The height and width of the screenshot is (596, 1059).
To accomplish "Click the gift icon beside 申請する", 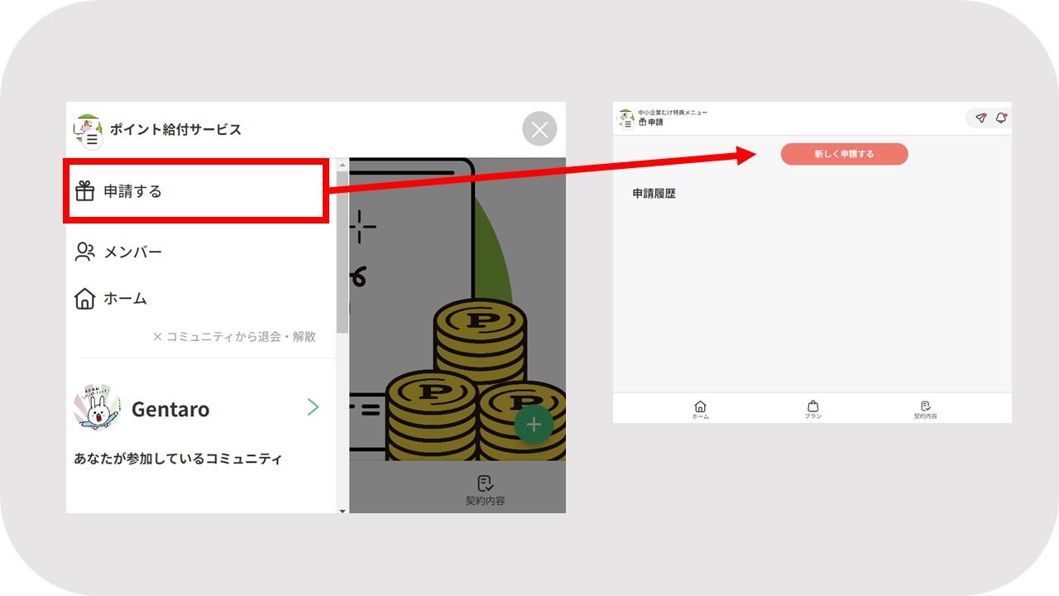I will coord(84,191).
